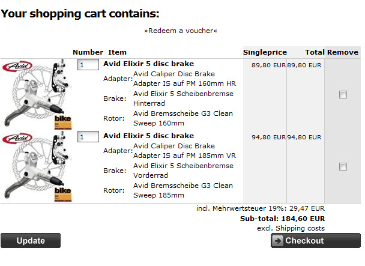The height and width of the screenshot is (266, 365).
Task: Click the bike magazine badge on second item
Action: tap(63, 194)
